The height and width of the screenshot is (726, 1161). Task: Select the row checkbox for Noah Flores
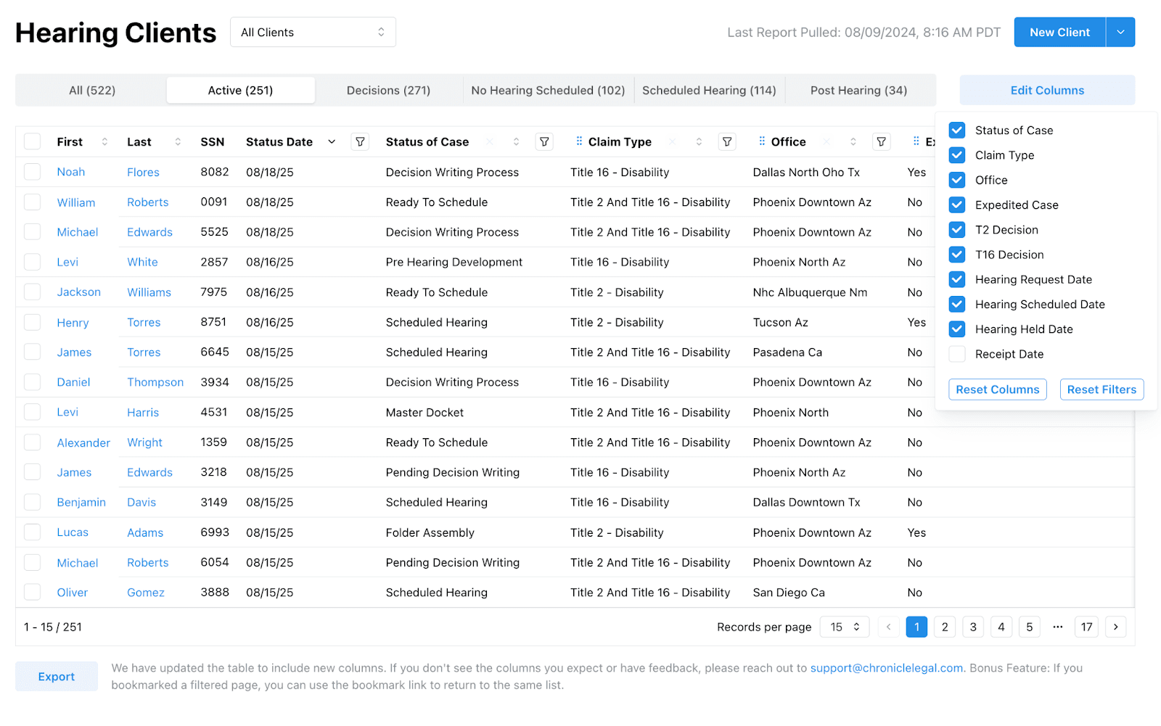pos(32,172)
